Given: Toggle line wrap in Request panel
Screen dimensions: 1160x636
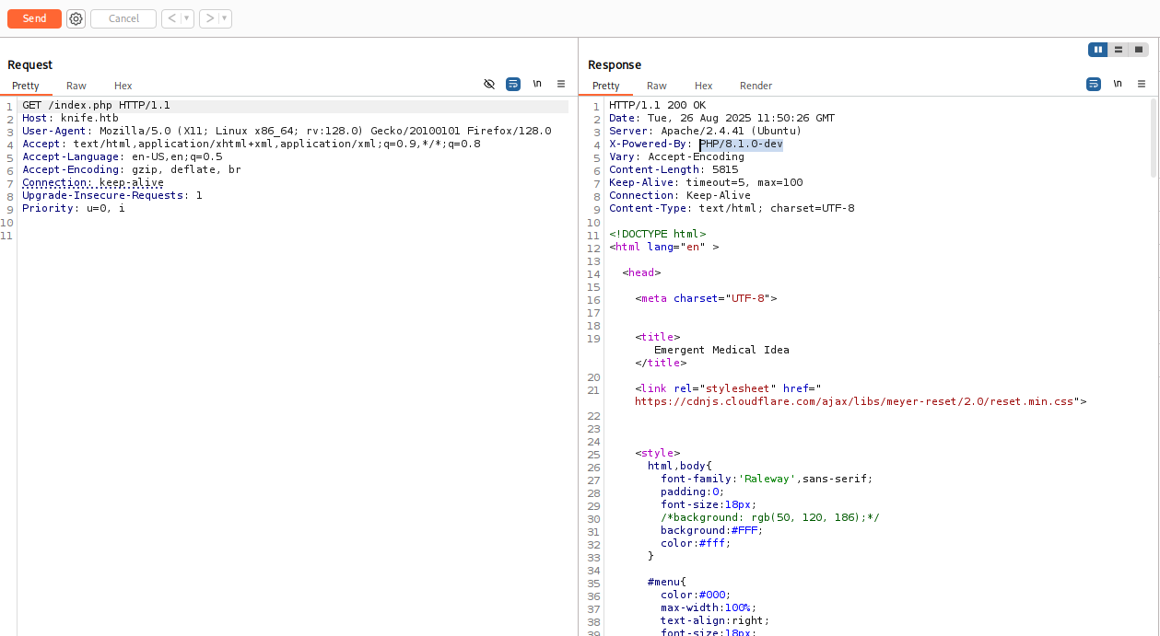Looking at the screenshot, I should [513, 84].
